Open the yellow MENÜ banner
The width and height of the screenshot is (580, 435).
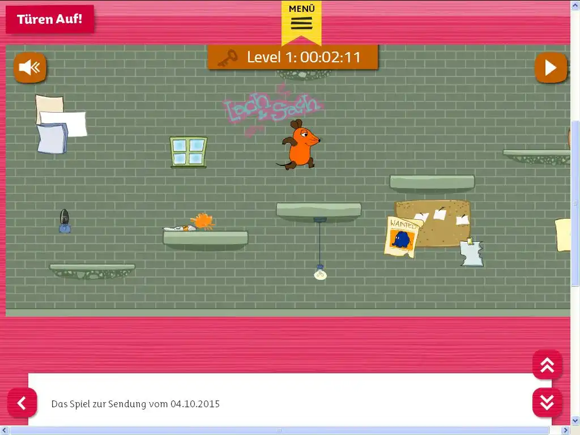[301, 22]
